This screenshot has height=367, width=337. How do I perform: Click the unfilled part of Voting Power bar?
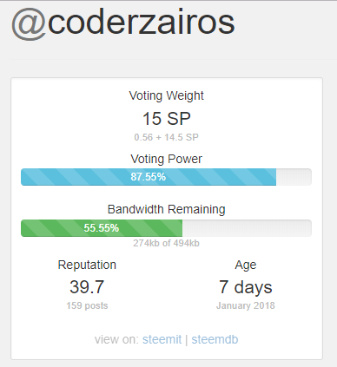point(294,177)
